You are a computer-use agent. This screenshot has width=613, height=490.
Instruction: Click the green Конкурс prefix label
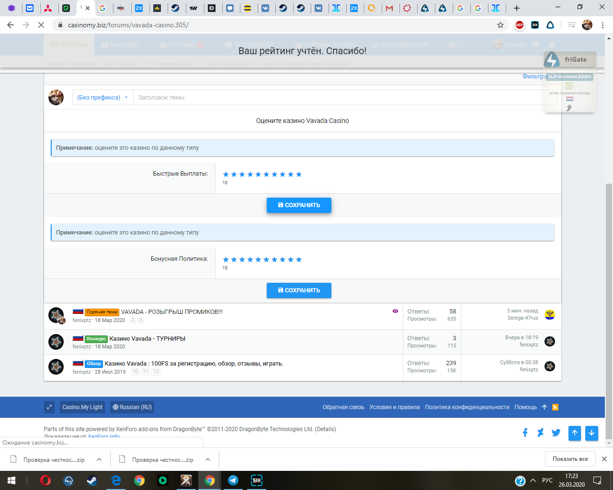click(96, 339)
